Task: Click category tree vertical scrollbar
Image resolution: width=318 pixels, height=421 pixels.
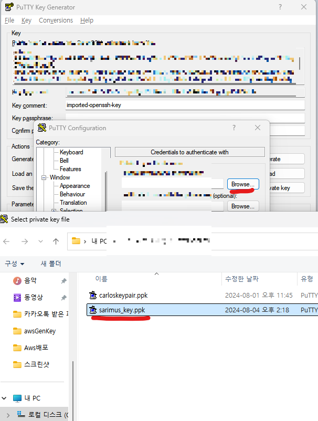Action: [105, 191]
